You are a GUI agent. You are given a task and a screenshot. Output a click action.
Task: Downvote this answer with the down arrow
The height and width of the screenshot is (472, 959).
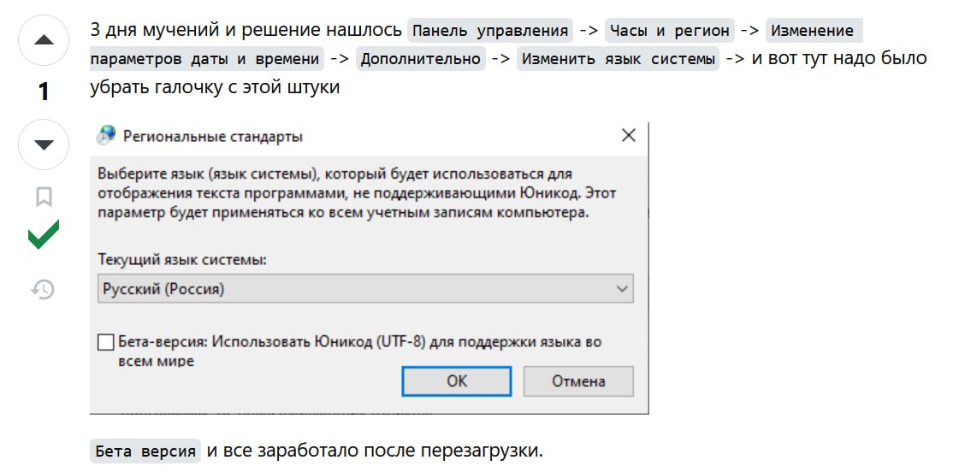[44, 145]
